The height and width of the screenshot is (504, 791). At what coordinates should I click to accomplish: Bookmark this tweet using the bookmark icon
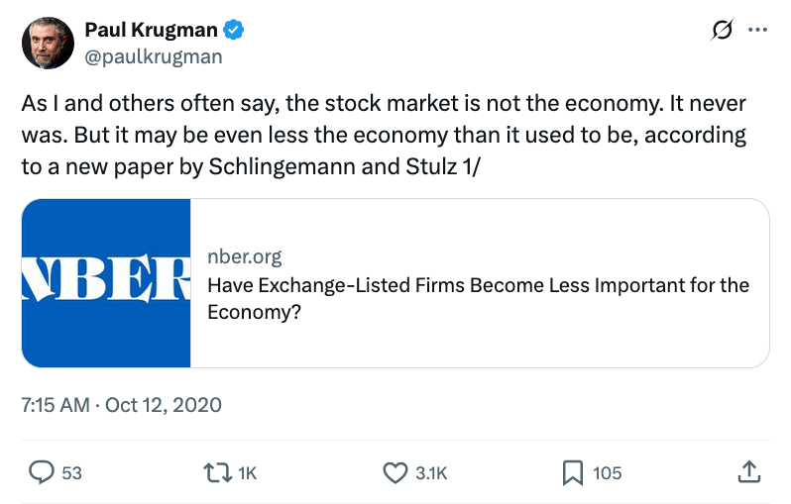click(x=572, y=472)
